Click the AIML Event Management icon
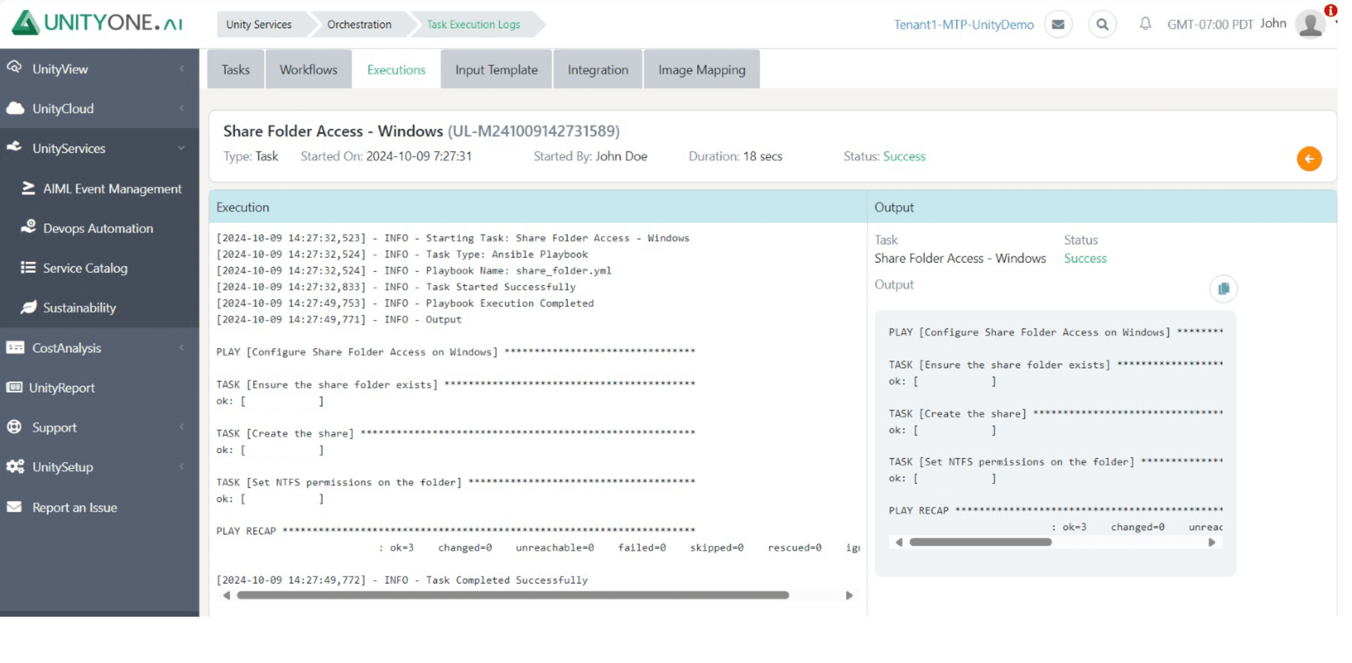Viewport: 1352px width, 663px height. tap(28, 187)
